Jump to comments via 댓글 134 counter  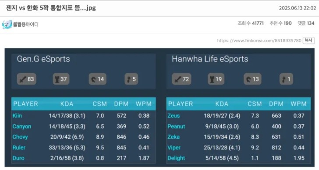click(x=306, y=23)
